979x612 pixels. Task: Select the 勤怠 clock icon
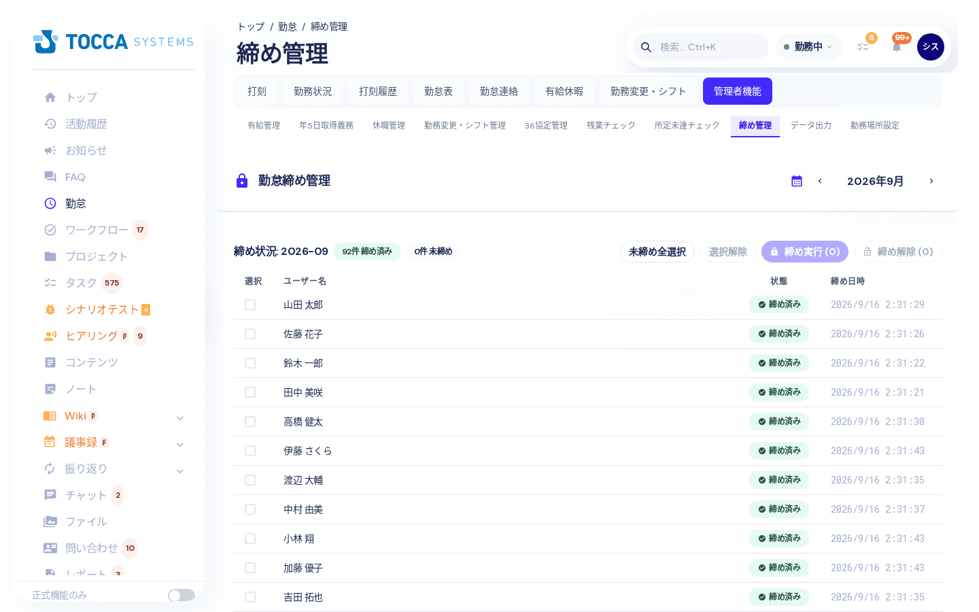[x=50, y=203]
